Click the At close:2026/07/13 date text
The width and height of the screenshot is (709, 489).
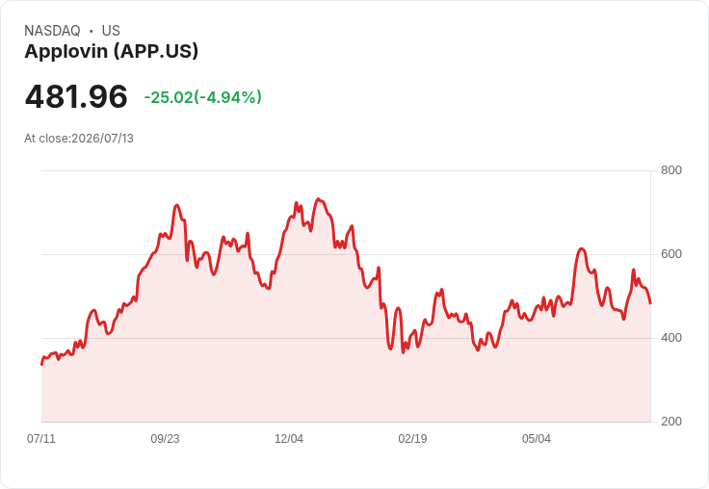click(x=79, y=139)
